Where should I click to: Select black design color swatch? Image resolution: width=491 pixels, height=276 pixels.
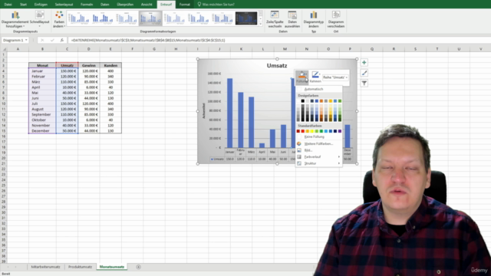[303, 101]
